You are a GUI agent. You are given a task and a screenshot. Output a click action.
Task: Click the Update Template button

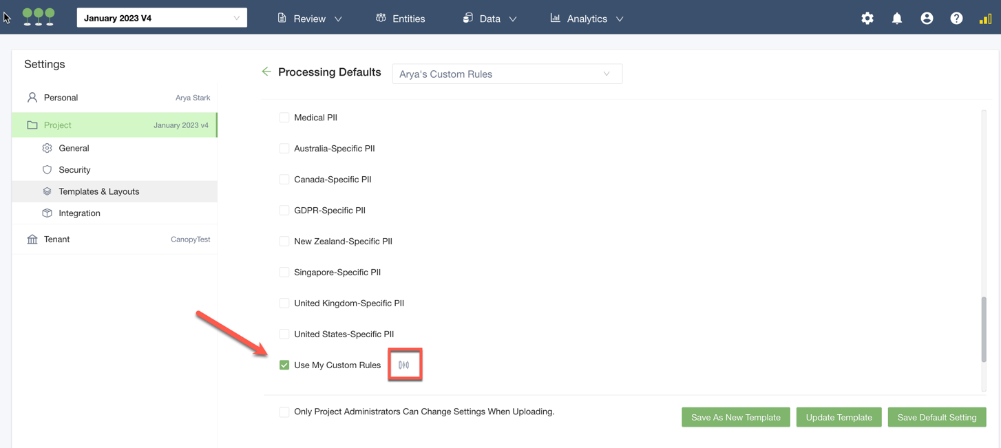pos(839,418)
